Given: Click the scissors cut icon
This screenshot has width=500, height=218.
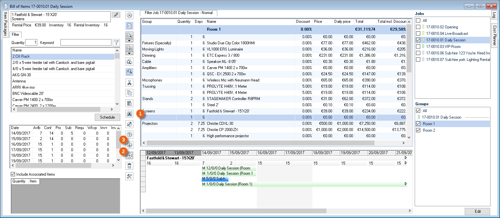Looking at the screenshot, I should (x=129, y=82).
